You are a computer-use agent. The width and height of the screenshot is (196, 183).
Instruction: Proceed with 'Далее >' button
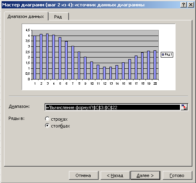click(x=145, y=175)
